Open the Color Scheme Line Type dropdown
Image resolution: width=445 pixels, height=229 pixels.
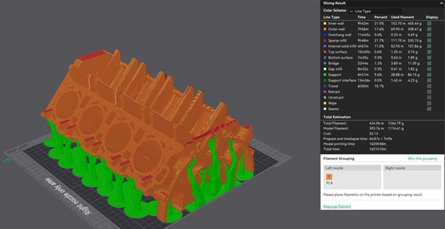[x=374, y=11]
